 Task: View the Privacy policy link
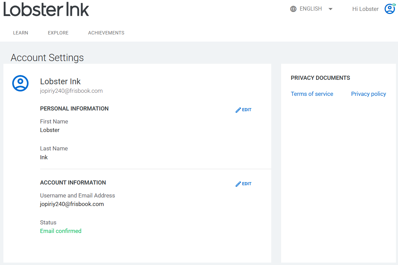[368, 94]
